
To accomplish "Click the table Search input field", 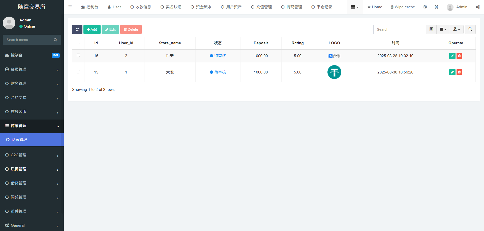I will click(x=399, y=29).
